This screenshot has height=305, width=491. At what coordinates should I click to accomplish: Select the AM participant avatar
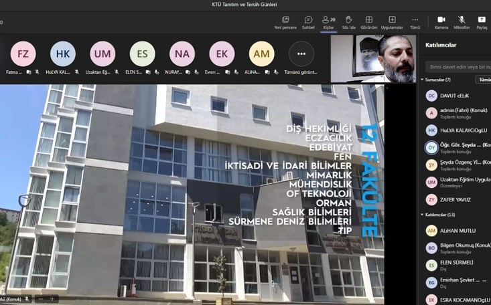[x=261, y=54]
